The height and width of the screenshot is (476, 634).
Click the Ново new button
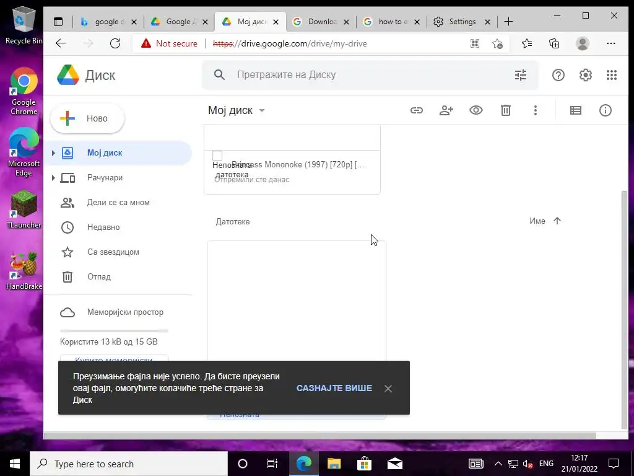click(87, 118)
